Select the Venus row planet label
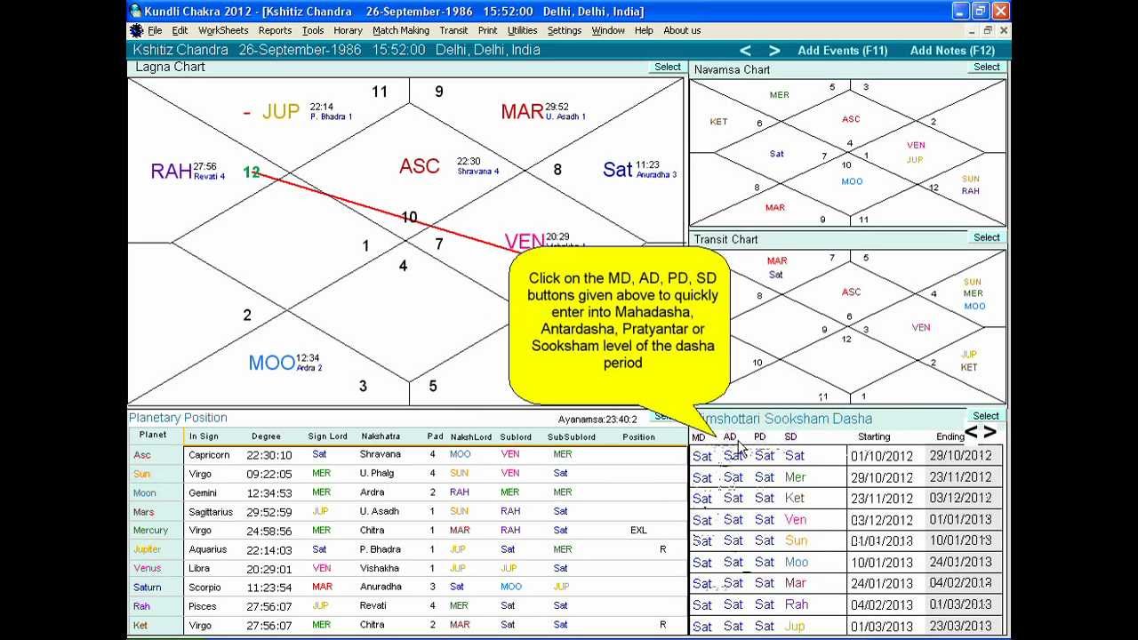The height and width of the screenshot is (640, 1138). click(147, 568)
